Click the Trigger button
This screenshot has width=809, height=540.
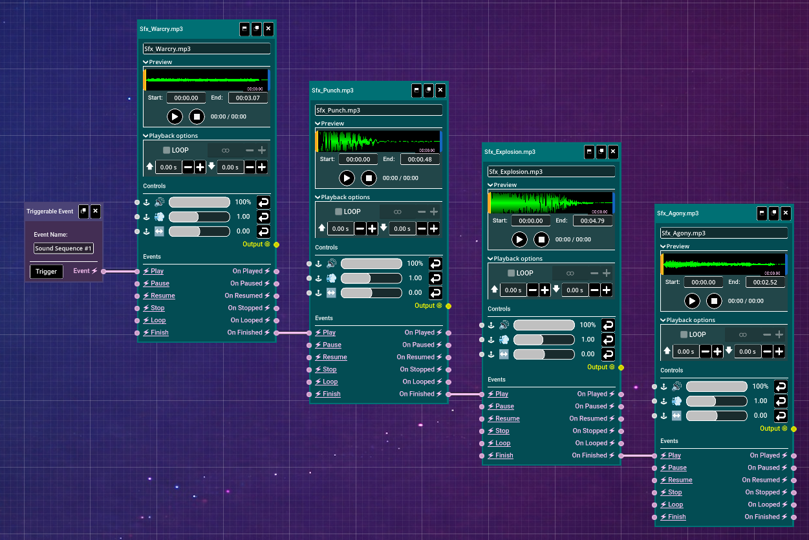click(x=46, y=272)
